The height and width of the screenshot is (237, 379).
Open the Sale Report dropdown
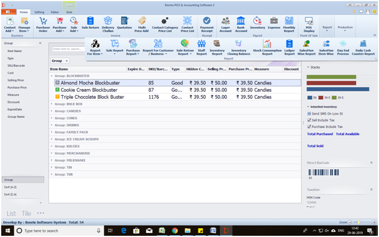[115, 48]
